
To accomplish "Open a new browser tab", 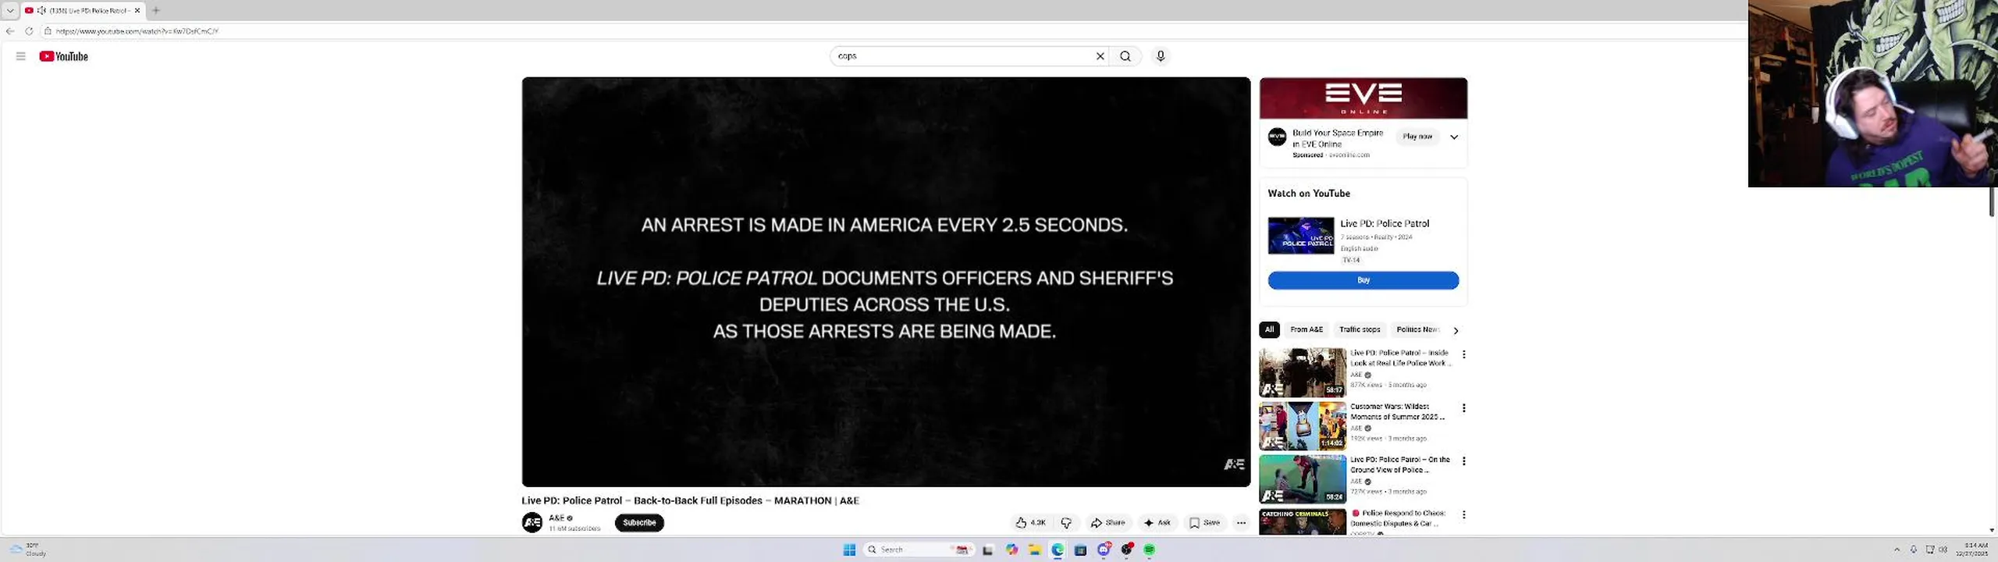I will click(x=156, y=10).
